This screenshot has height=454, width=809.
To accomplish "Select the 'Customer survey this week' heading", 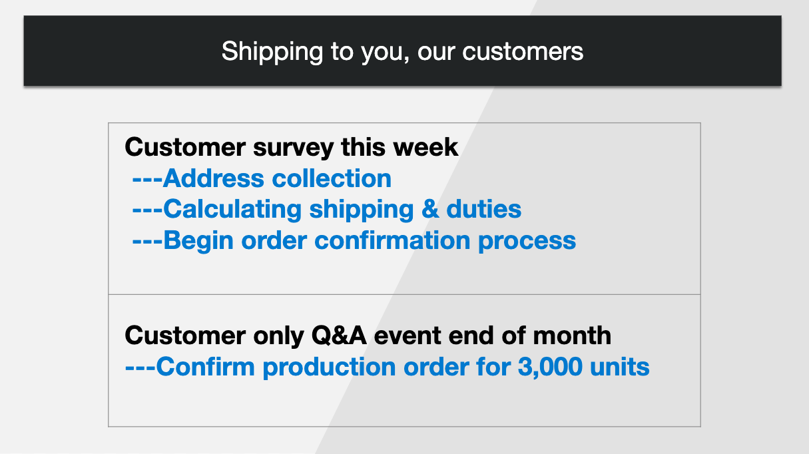I will click(292, 146).
